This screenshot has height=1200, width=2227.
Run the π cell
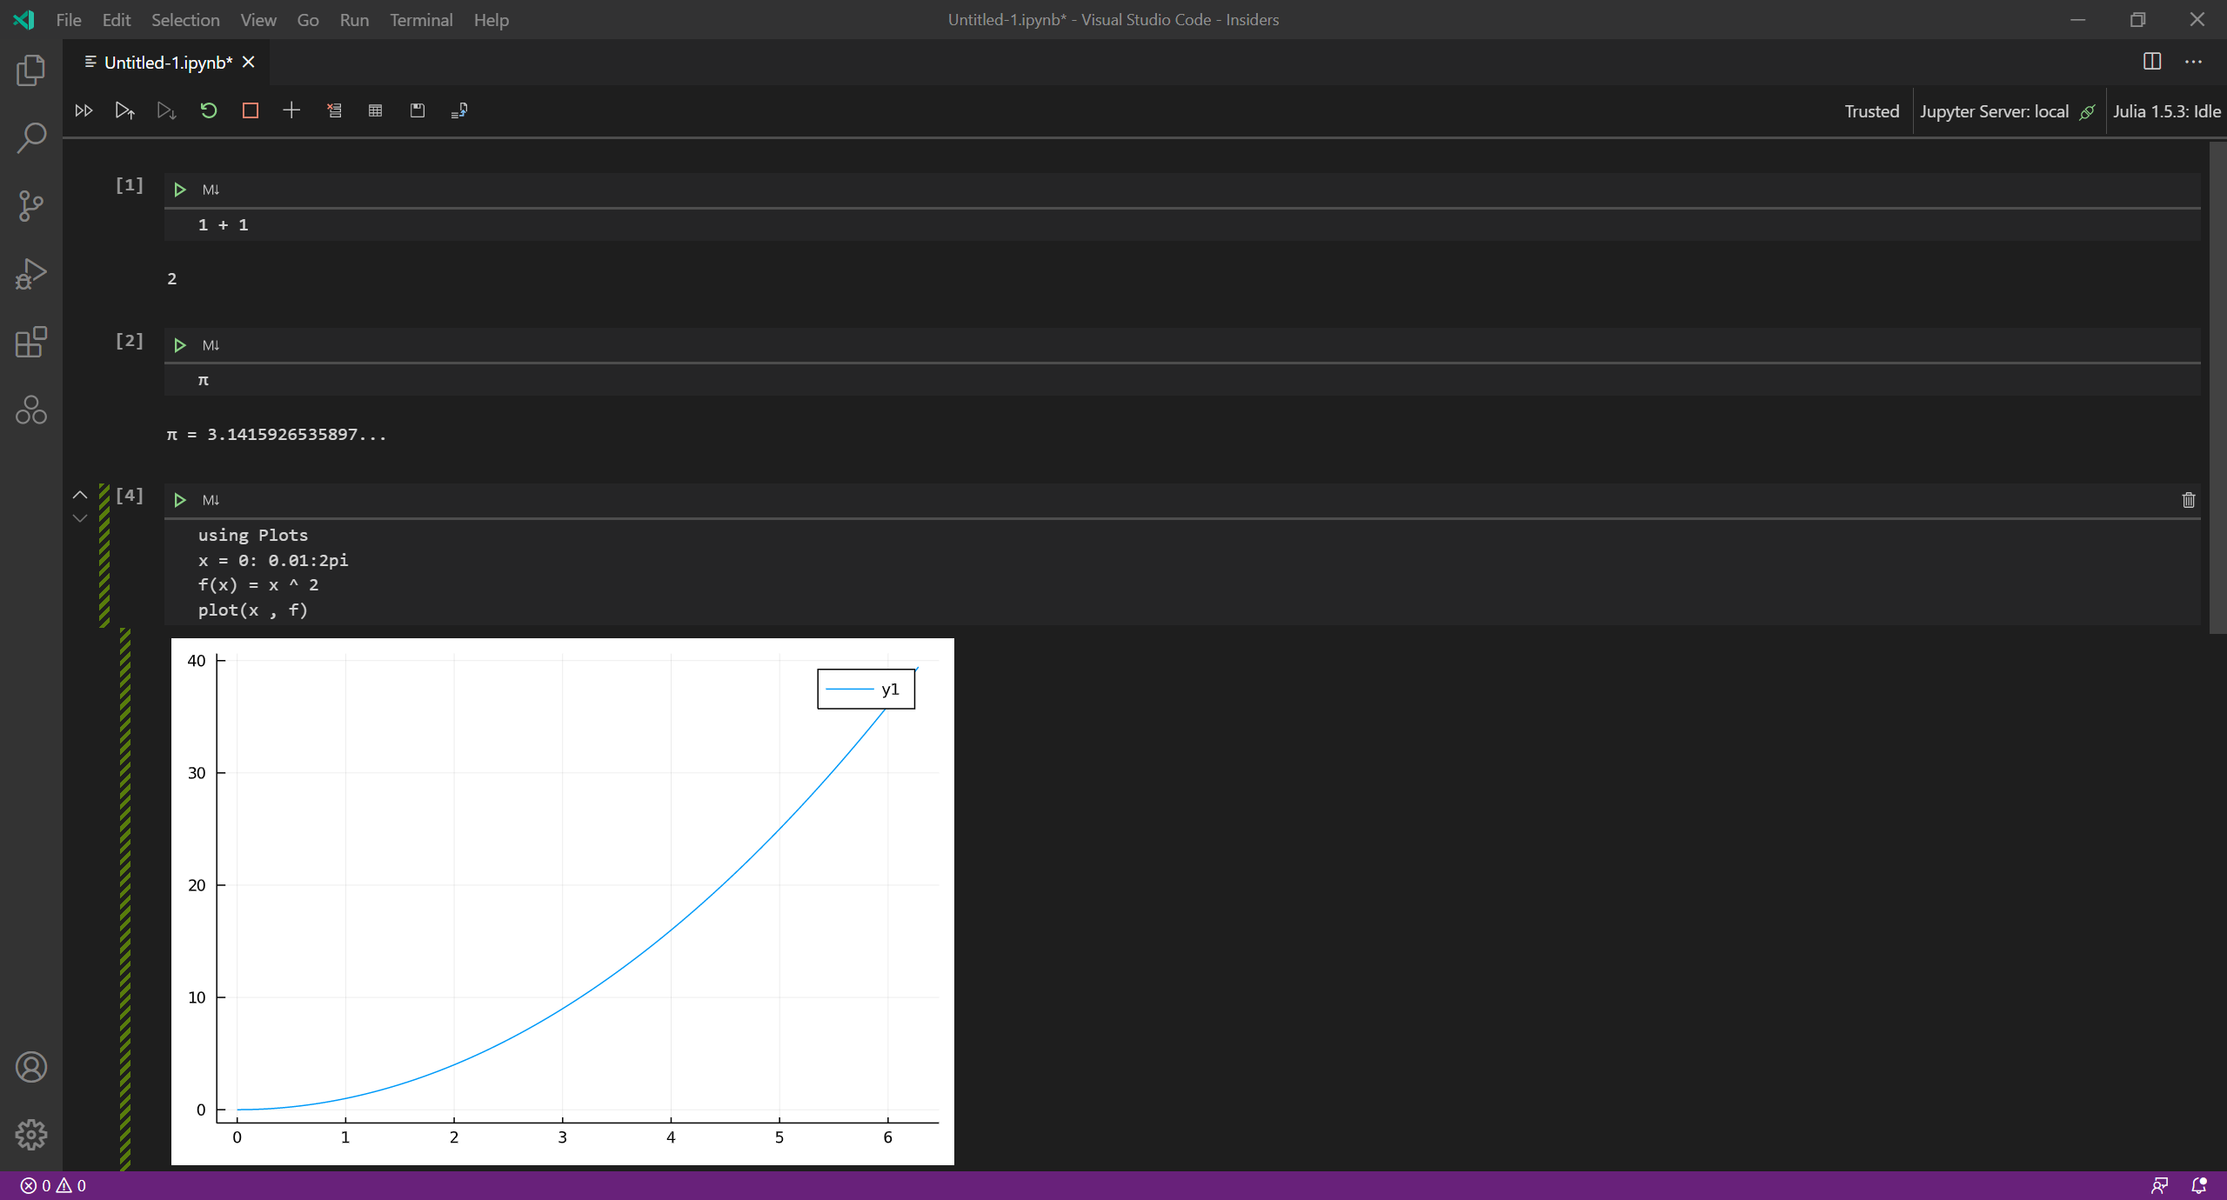180,344
